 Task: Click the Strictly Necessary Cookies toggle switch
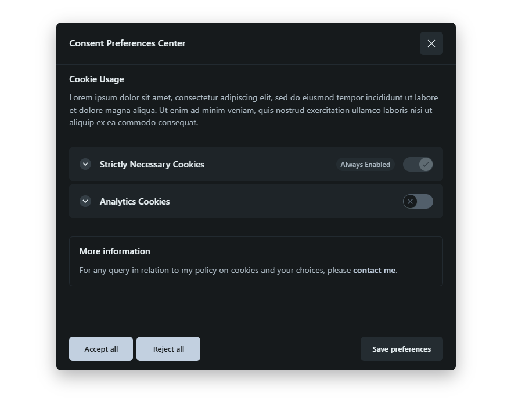coord(418,165)
